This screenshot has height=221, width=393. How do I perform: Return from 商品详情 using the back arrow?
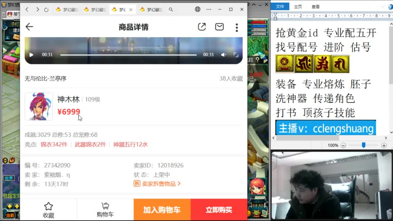pyautogui.click(x=29, y=27)
